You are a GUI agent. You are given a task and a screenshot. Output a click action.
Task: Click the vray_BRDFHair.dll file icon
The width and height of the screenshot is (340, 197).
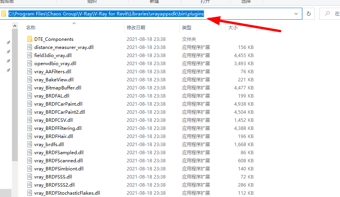[30, 136]
